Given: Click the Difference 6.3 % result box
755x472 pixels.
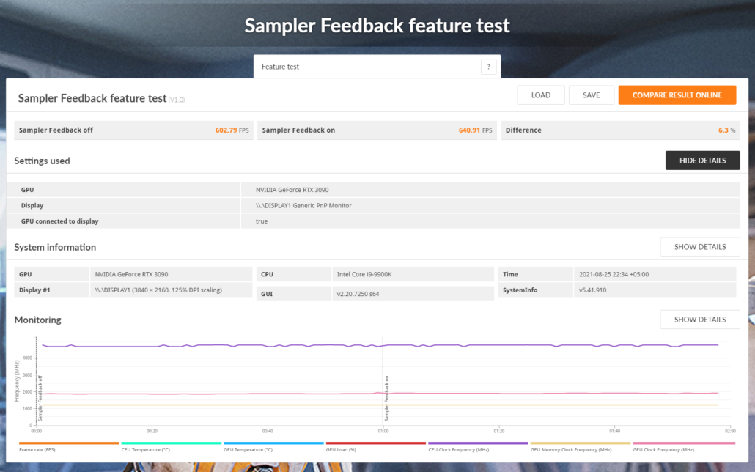Looking at the screenshot, I should [x=620, y=130].
